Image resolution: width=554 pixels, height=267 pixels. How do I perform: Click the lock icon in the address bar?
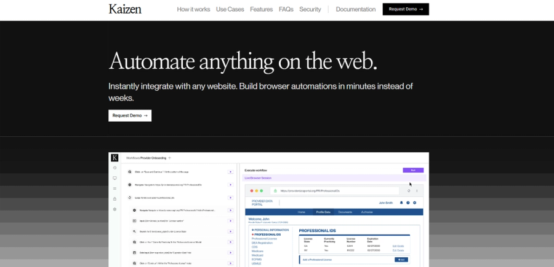[x=275, y=191]
